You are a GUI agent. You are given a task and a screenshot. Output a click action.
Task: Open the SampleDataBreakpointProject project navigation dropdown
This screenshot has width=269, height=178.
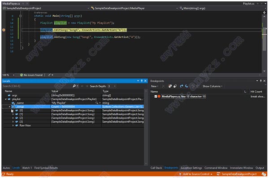pyautogui.click(x=88, y=8)
